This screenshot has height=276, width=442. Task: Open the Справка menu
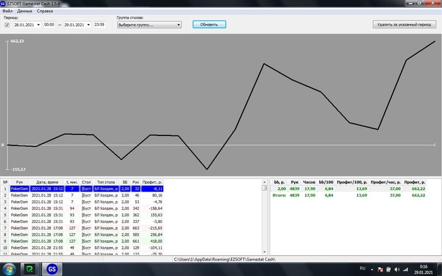pos(45,11)
